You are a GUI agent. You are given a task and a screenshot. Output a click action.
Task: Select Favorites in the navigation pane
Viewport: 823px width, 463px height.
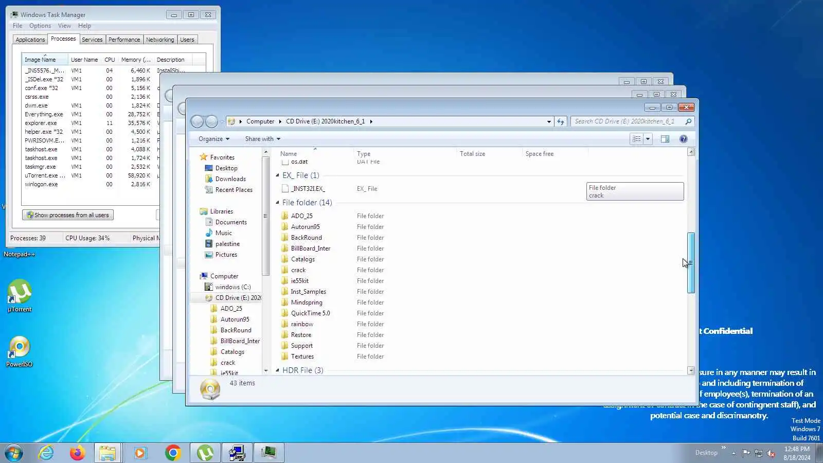click(x=222, y=157)
